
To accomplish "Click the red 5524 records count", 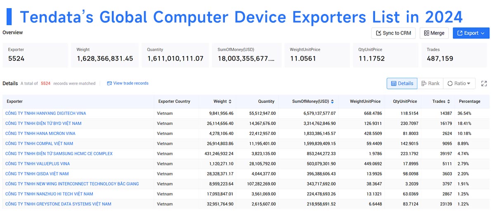I will 46,84.
